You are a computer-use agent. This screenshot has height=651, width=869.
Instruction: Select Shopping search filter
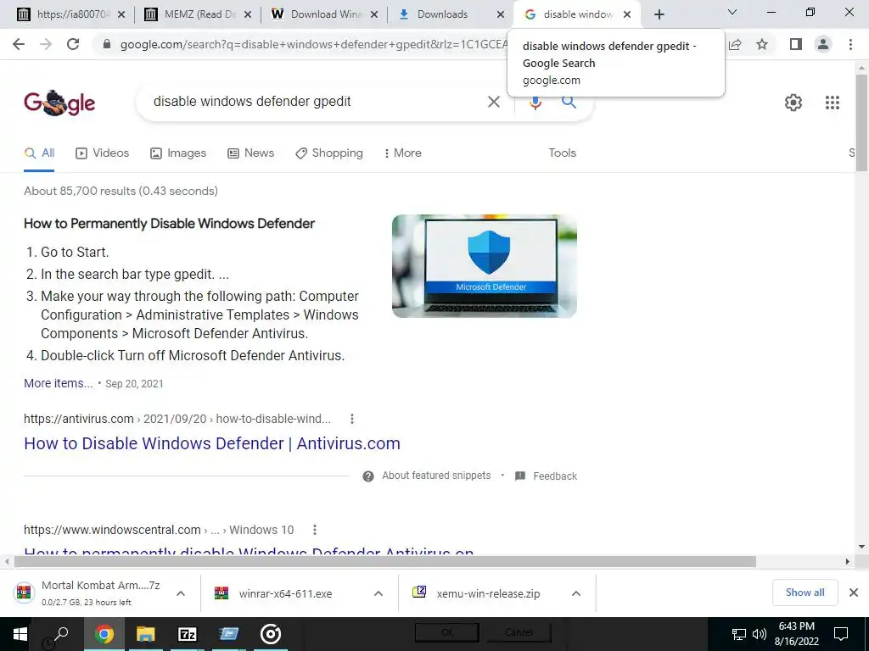coord(329,153)
